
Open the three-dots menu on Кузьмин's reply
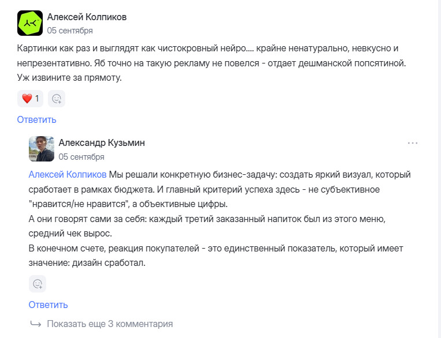pyautogui.click(x=413, y=143)
